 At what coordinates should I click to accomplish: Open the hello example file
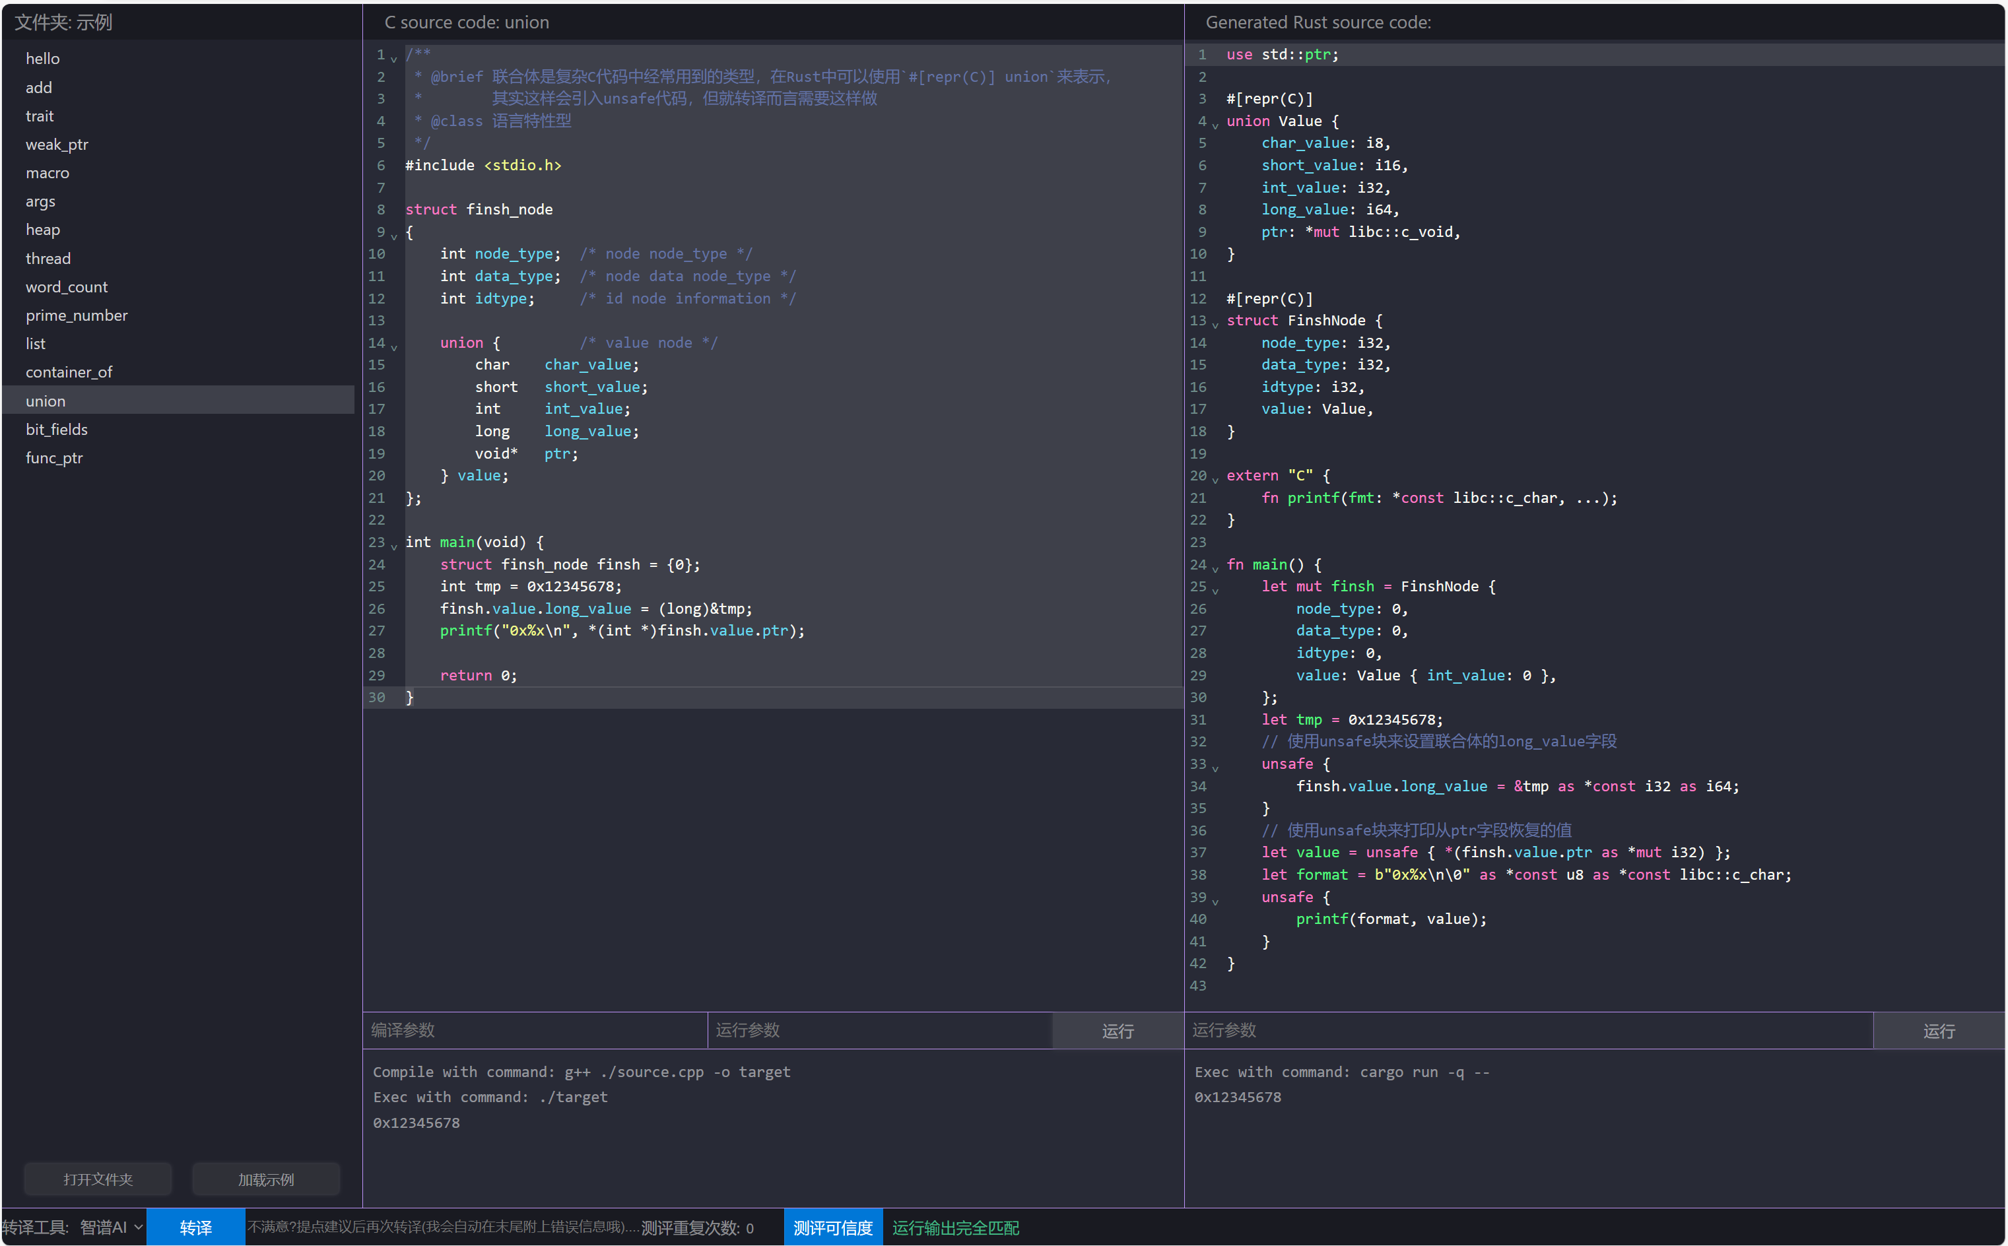coord(178,59)
